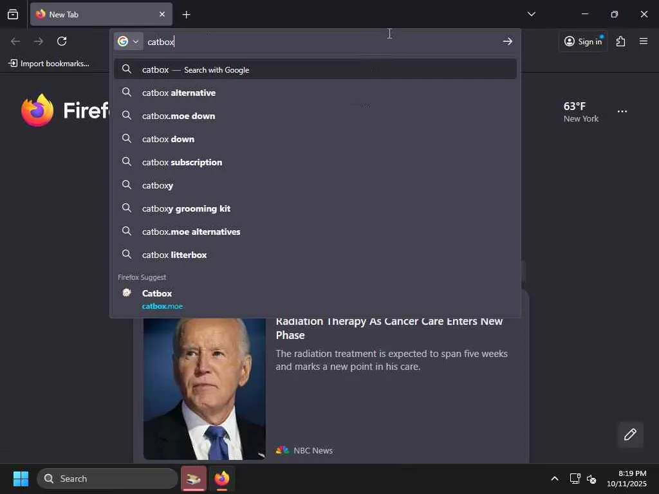This screenshot has height=494, width=659.
Task: Select the 'catboxy' suggestion
Action: (315, 185)
